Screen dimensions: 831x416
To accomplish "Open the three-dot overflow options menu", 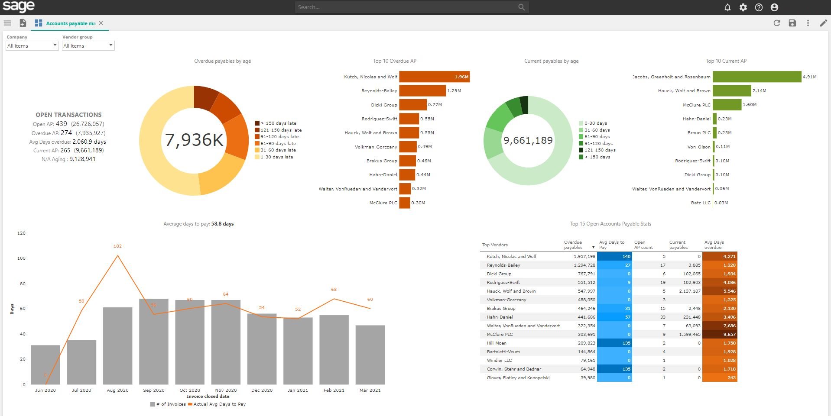I will point(808,23).
